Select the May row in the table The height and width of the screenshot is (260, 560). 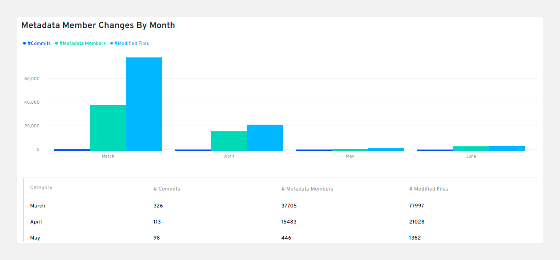pos(36,237)
